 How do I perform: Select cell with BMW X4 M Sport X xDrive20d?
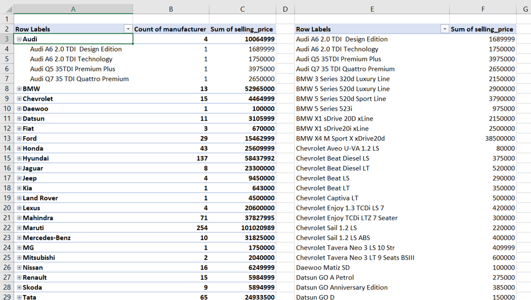[x=340, y=138]
